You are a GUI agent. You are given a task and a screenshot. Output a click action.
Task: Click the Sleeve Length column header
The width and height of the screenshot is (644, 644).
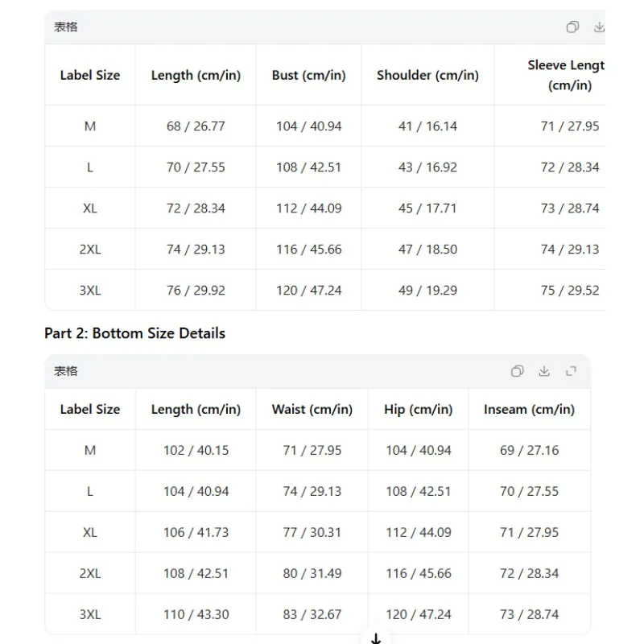(x=567, y=75)
